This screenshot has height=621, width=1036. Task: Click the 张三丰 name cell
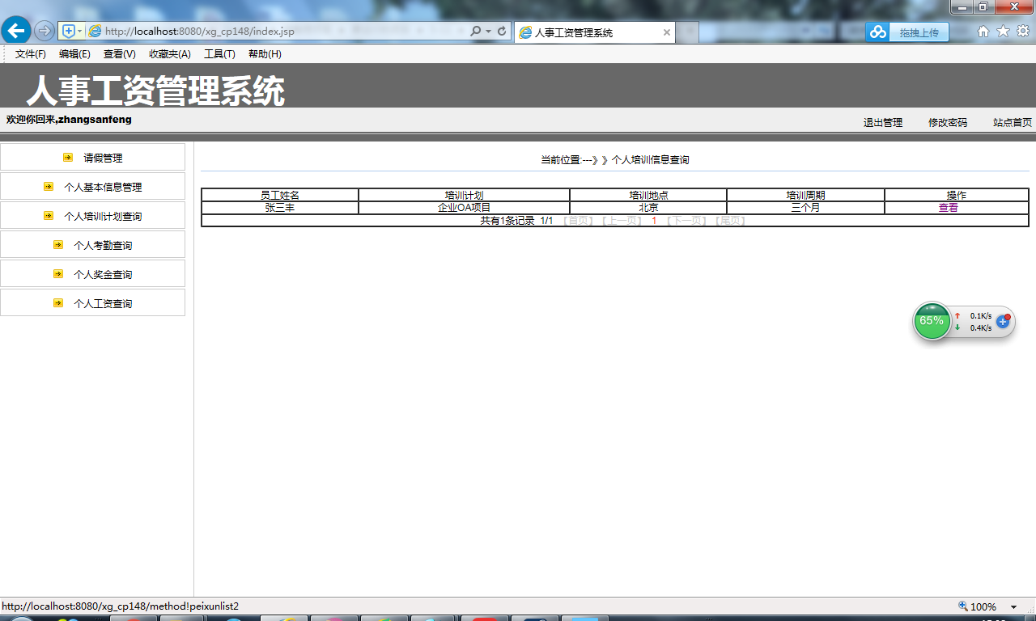tap(280, 208)
